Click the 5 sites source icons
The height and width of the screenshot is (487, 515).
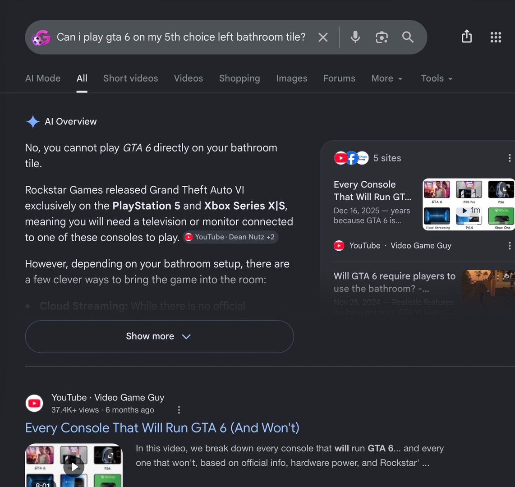click(x=351, y=158)
